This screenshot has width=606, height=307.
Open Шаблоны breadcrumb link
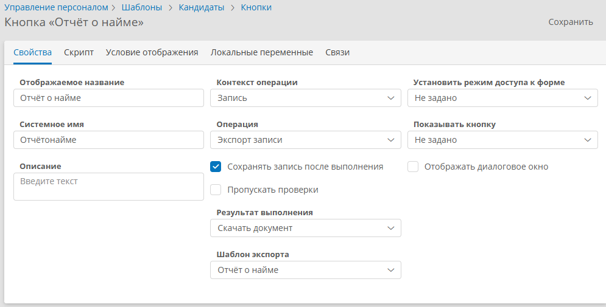142,7
